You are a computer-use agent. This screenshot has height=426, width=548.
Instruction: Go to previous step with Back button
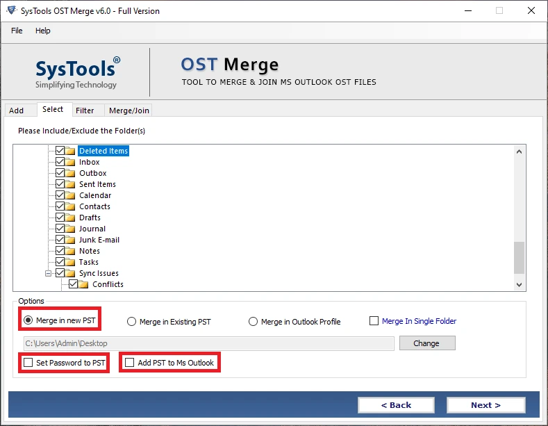click(x=396, y=405)
